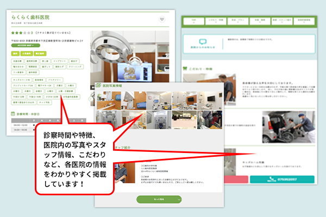Click the heart favorite icon
Viewport: 326px width, 217px height.
tap(162, 20)
